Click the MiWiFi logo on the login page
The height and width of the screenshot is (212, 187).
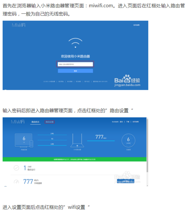point(18,25)
